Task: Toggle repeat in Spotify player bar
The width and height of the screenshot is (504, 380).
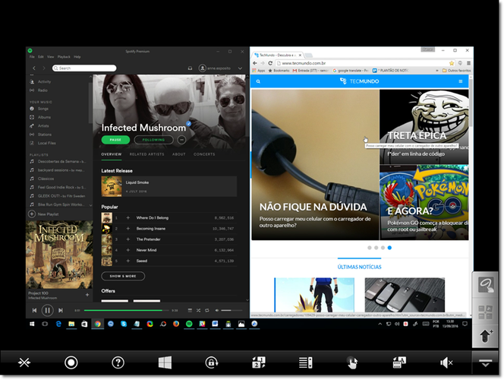Action: pos(207,311)
